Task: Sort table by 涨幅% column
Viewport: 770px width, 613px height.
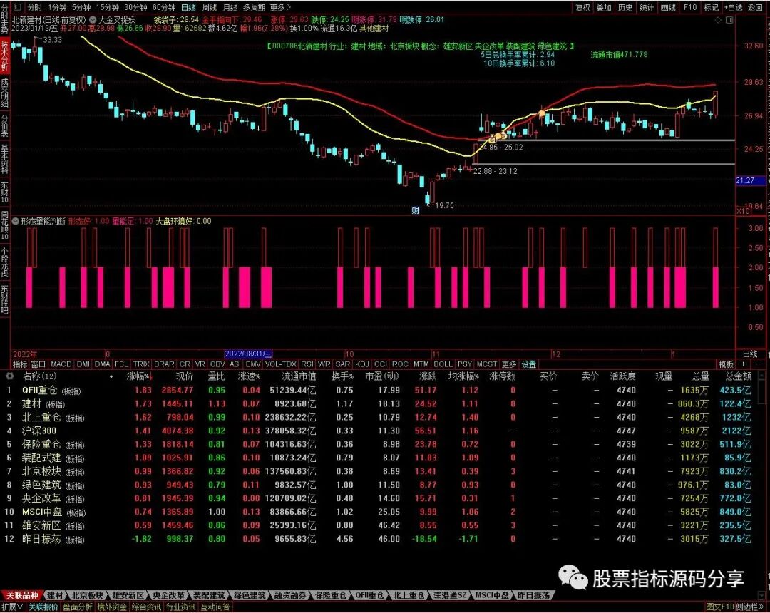Action: pos(140,376)
